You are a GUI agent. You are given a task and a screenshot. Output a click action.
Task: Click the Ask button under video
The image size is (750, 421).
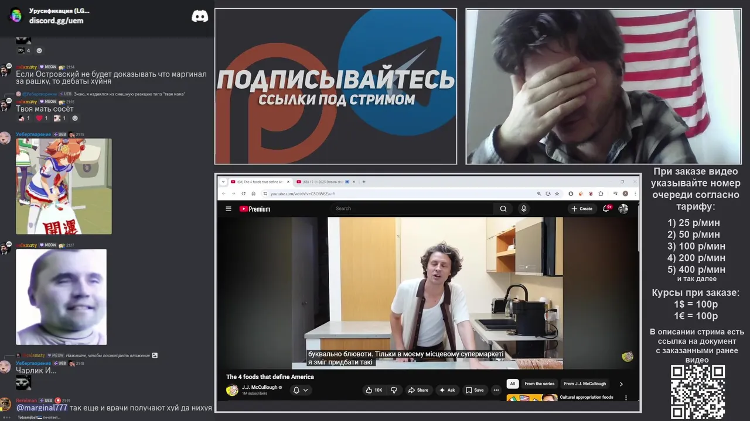[x=447, y=390]
